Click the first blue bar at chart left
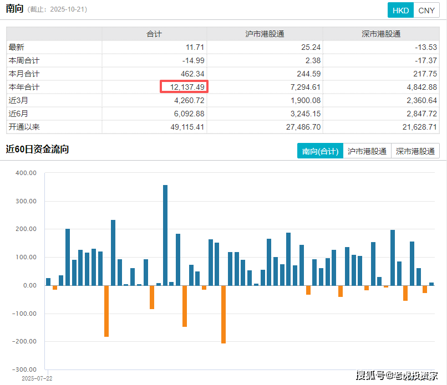This screenshot has width=447, height=385. (x=48, y=282)
